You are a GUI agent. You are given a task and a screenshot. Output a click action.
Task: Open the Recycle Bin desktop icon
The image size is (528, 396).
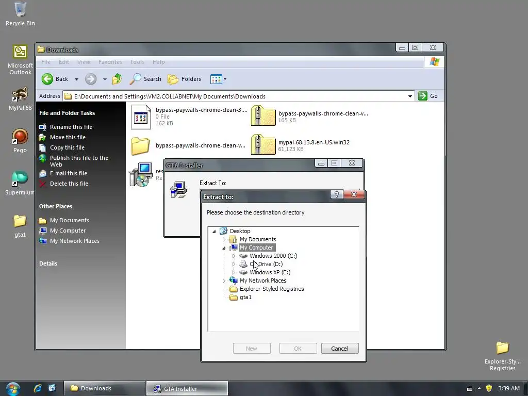20,13
